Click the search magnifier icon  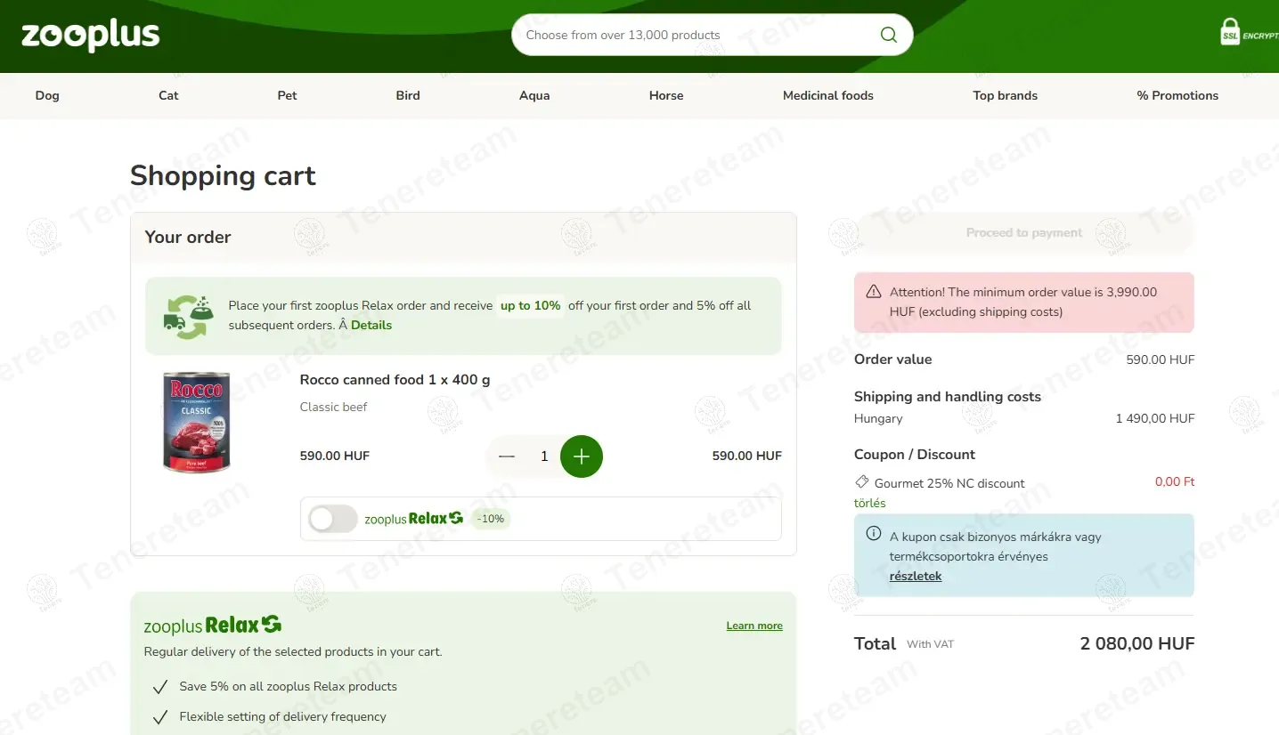point(888,35)
